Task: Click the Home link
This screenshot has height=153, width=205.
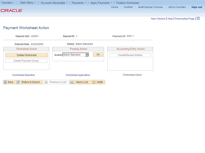Action: [x=115, y=7]
